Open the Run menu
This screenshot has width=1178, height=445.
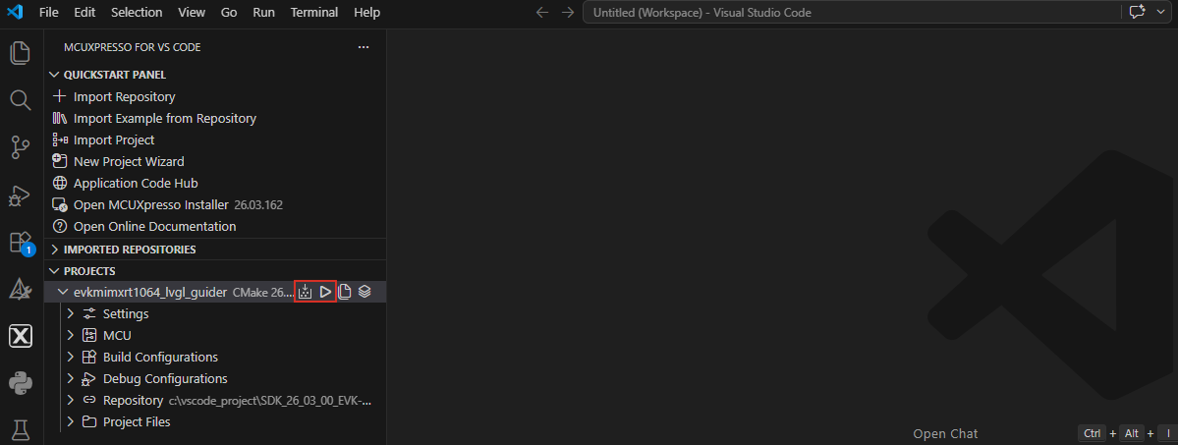point(263,13)
